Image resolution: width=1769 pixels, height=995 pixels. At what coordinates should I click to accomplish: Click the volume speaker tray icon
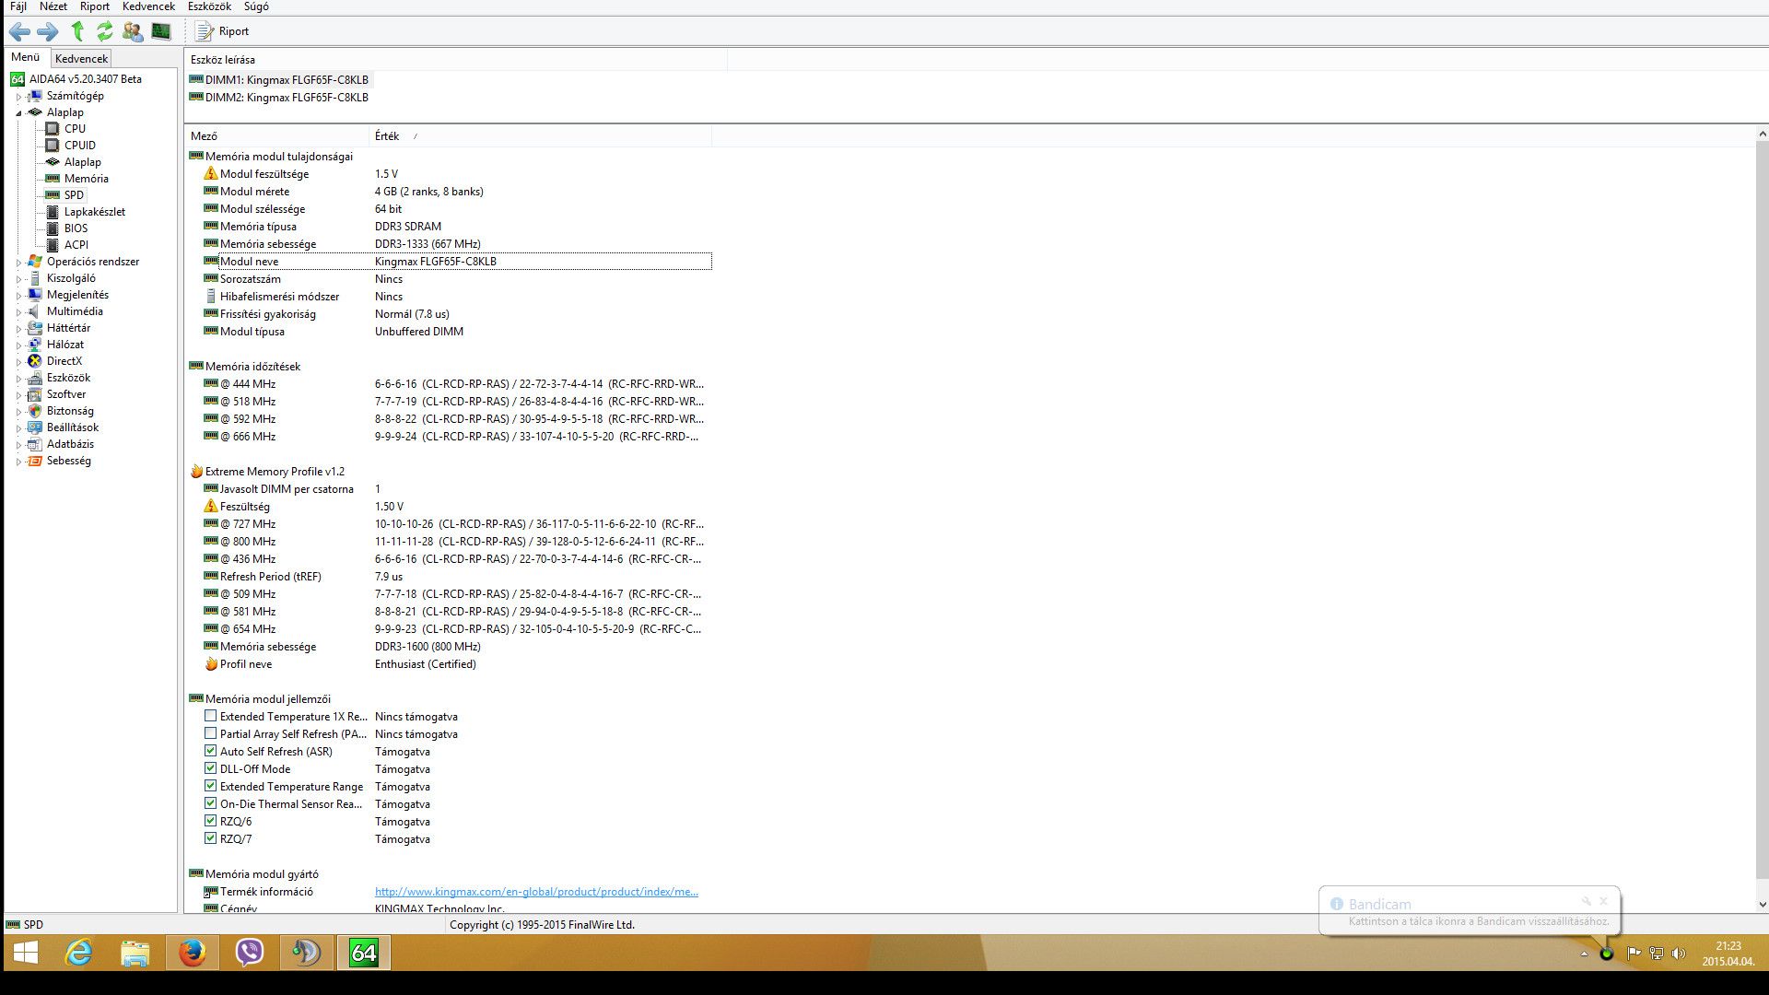[1678, 954]
